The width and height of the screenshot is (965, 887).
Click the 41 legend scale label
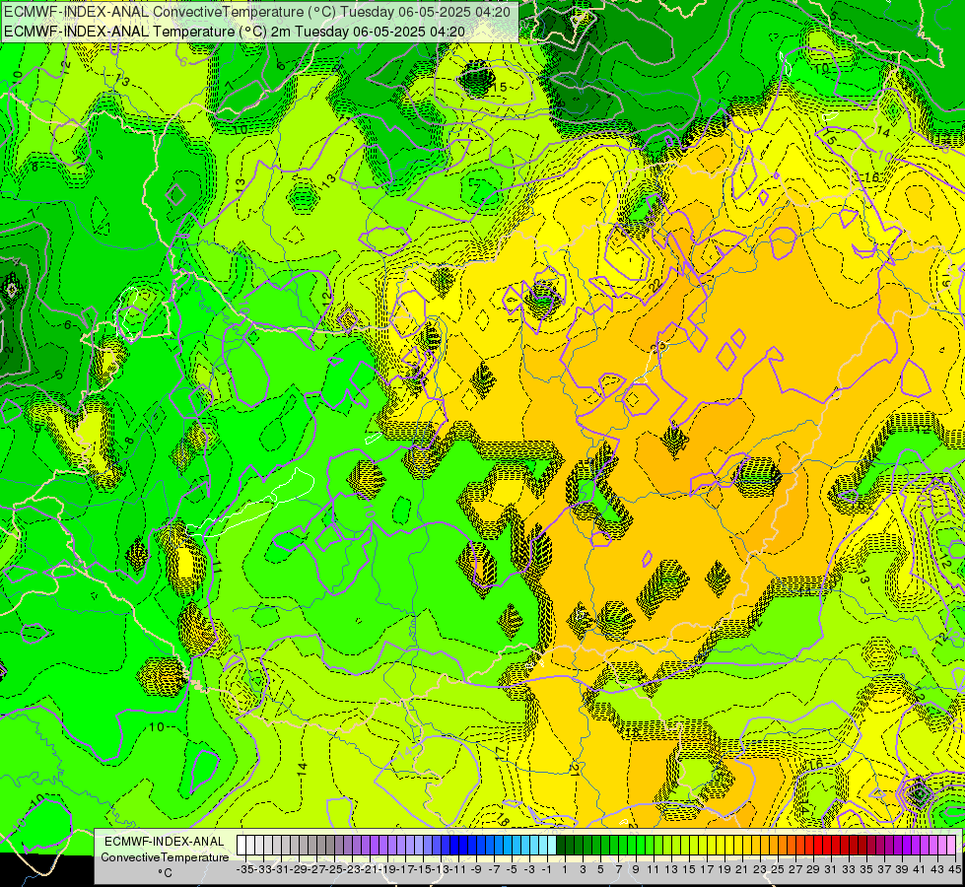919,870
